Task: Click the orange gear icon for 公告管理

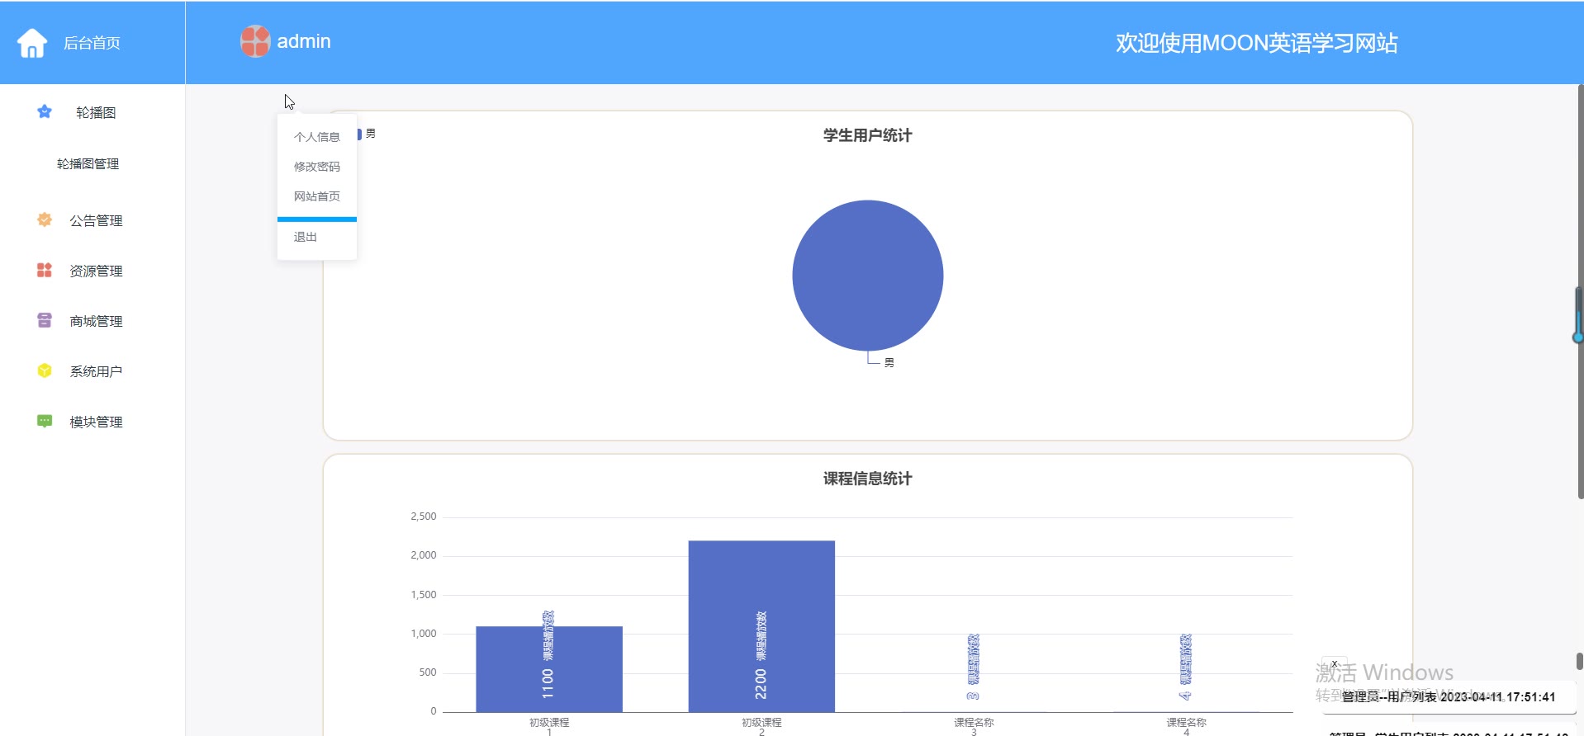Action: coord(45,219)
